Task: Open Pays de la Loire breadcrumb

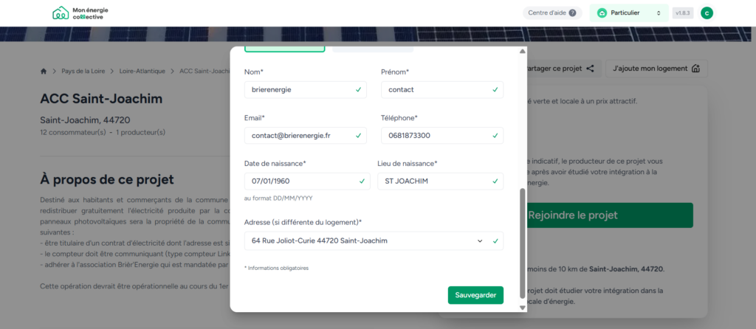Action: tap(83, 71)
